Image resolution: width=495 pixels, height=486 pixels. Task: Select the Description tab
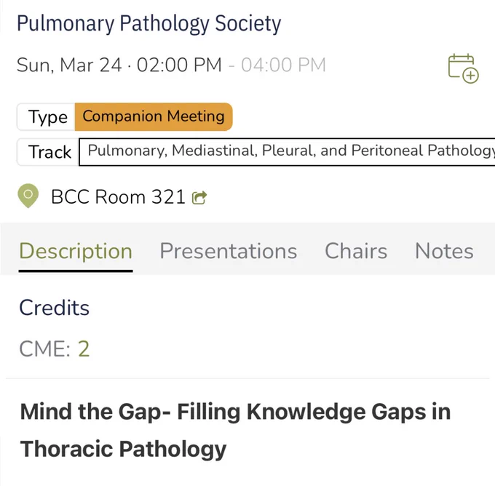point(76,252)
